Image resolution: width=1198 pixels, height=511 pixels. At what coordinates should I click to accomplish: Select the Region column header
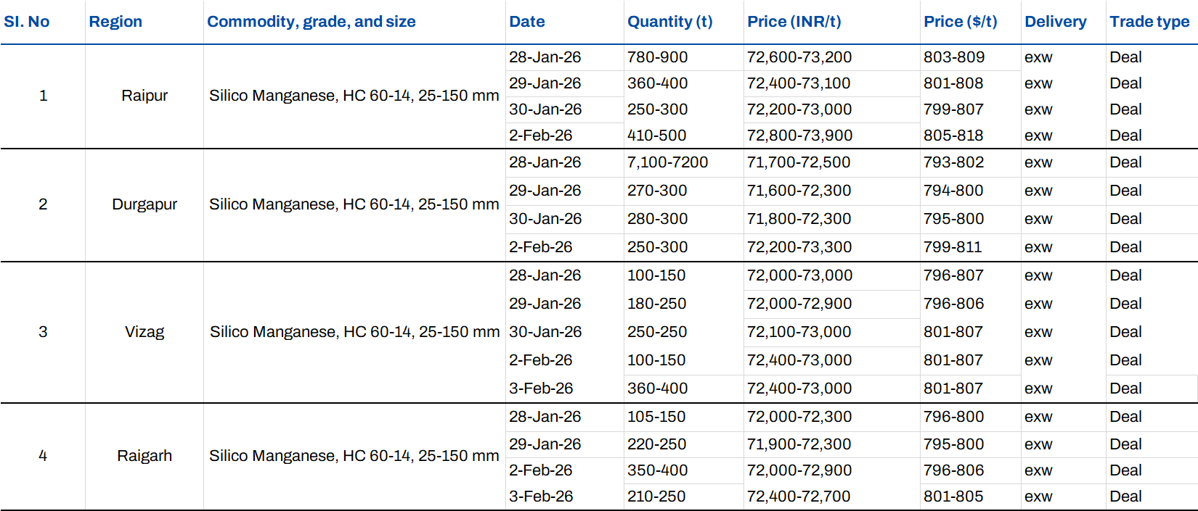115,22
